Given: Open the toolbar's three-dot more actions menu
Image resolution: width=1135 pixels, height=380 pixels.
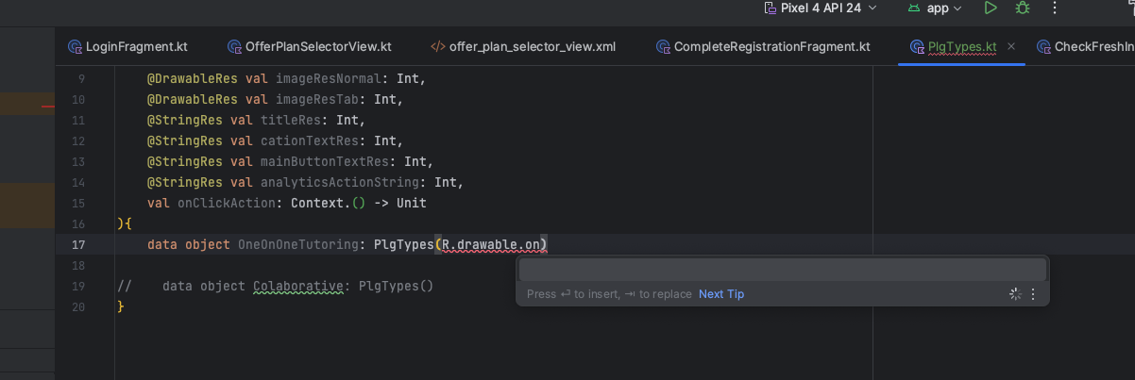Looking at the screenshot, I should [x=1055, y=8].
